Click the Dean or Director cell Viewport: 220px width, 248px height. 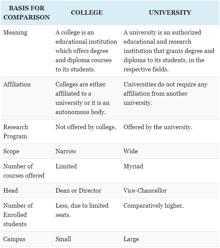[x=78, y=191]
